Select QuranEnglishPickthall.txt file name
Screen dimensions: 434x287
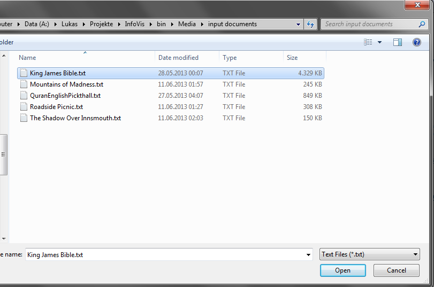click(x=65, y=95)
